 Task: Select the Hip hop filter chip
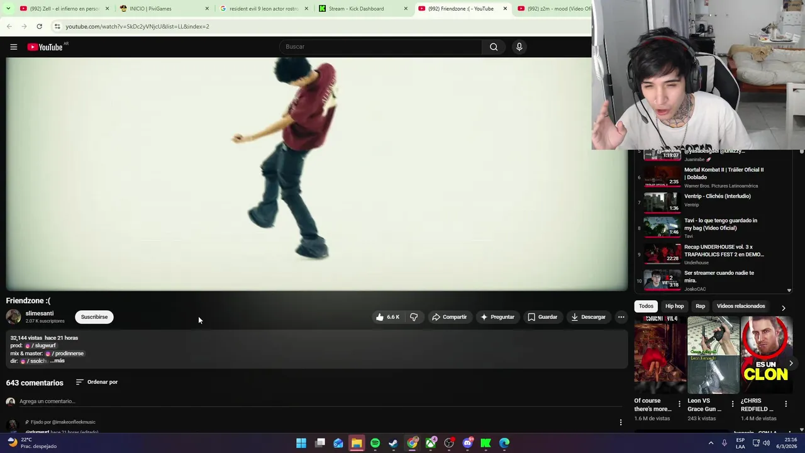674,306
